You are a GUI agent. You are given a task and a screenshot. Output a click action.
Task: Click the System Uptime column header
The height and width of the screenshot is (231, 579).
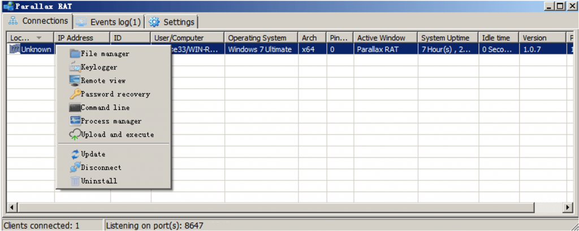[x=445, y=38]
